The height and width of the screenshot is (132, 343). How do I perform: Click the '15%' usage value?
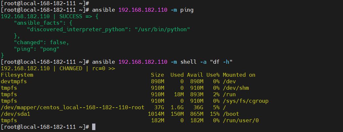pyautogui.click(x=215, y=114)
